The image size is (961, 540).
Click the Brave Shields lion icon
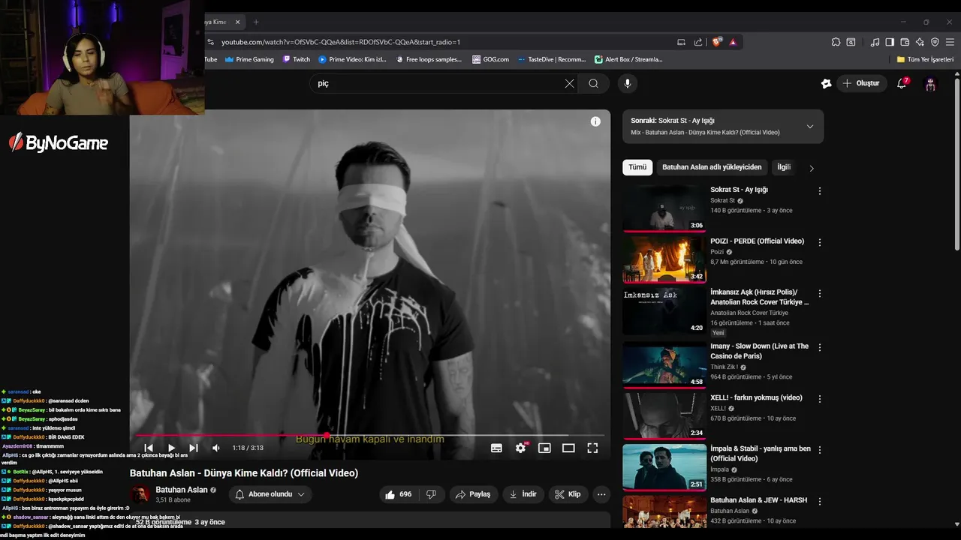(716, 42)
